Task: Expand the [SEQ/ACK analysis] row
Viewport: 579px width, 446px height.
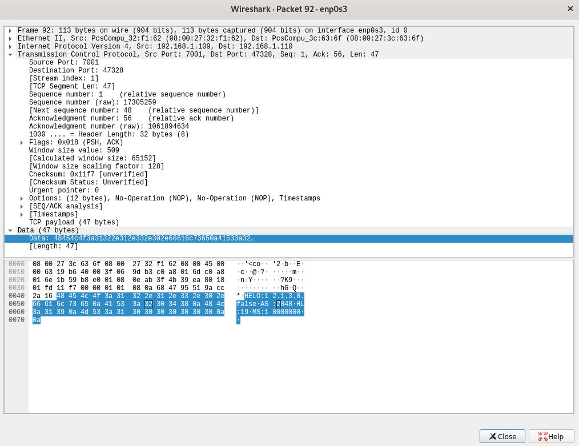Action: coord(22,207)
